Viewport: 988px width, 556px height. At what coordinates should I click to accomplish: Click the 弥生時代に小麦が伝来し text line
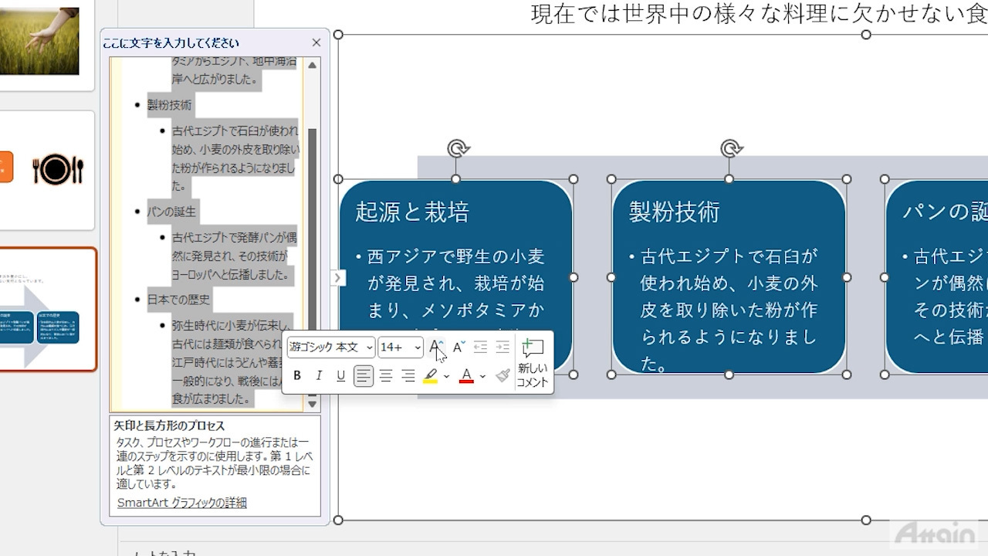(233, 326)
